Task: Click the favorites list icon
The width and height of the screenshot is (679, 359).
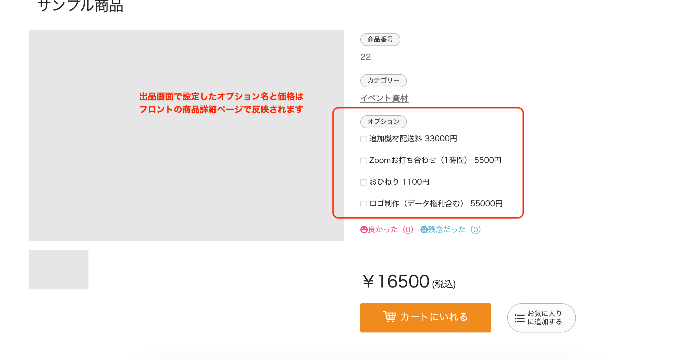Action: pos(519,318)
